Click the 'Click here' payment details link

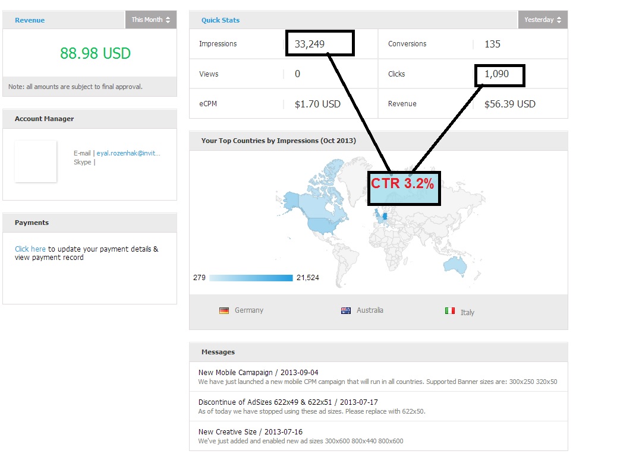point(30,249)
